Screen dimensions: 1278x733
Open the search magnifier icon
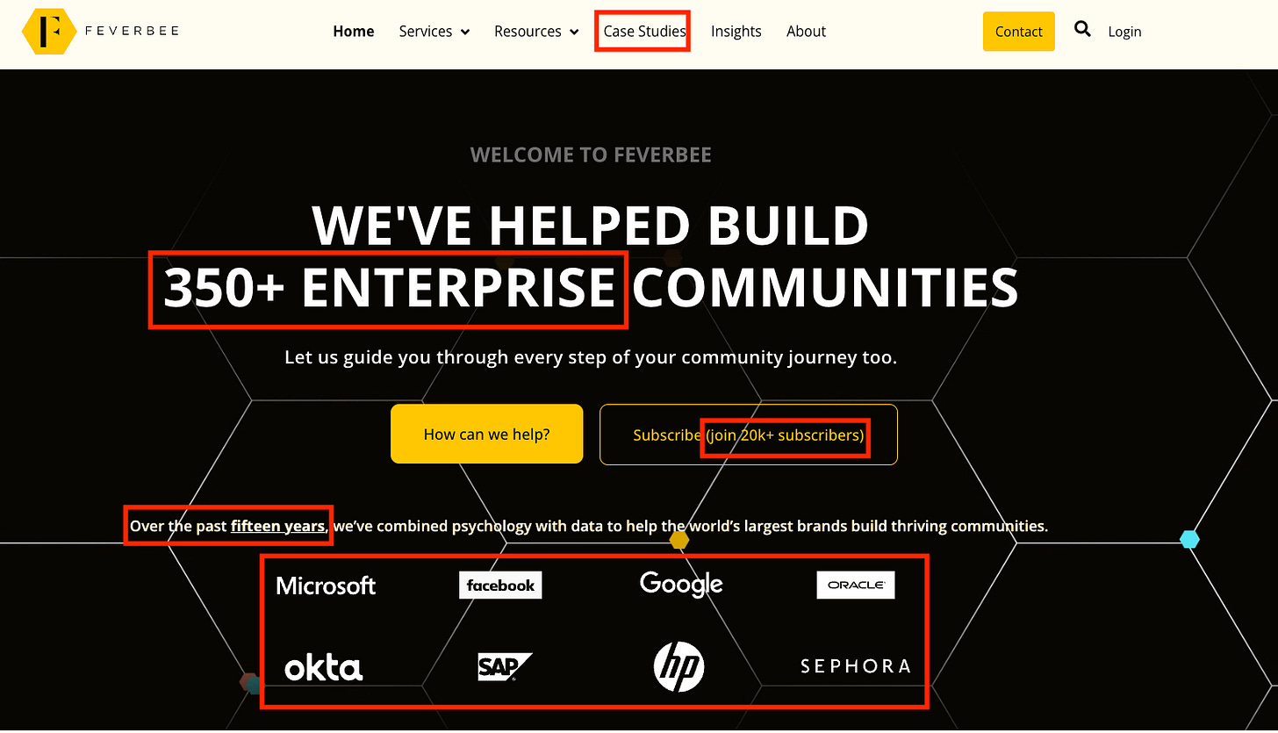tap(1082, 30)
